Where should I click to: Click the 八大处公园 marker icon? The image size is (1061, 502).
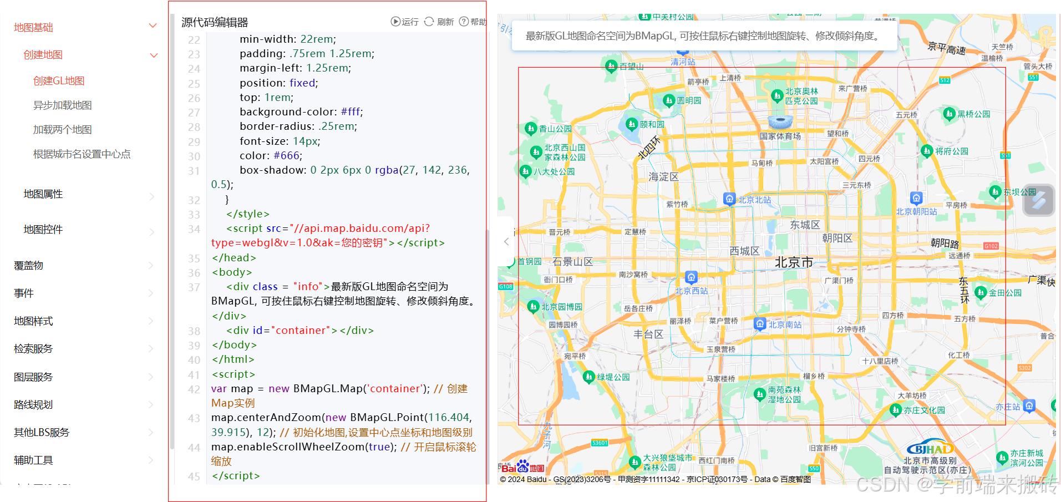click(x=525, y=171)
